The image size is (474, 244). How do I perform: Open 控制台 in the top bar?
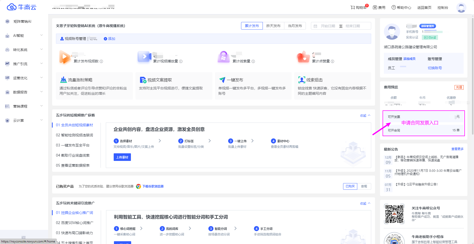pyautogui.click(x=443, y=8)
